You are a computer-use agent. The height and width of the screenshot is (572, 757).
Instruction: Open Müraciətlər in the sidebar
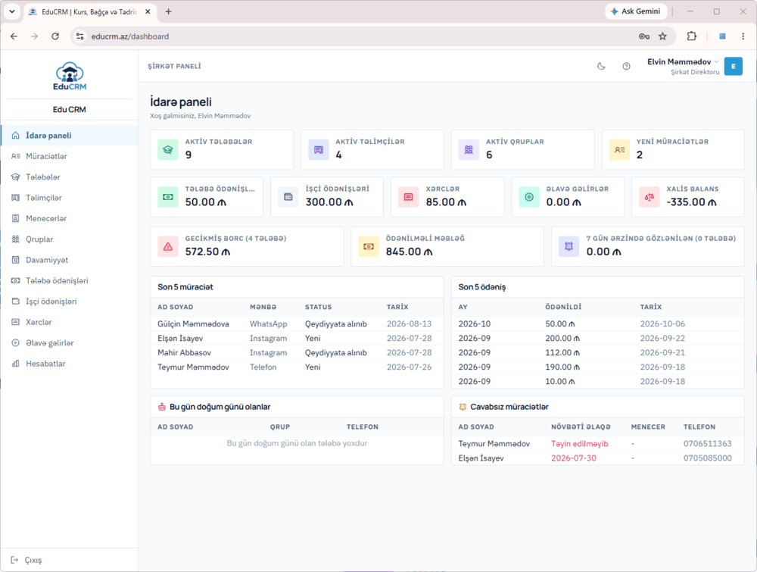coord(70,156)
